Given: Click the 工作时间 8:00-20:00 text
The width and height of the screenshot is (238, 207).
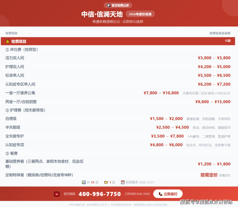Looking at the screenshot, I should click(x=137, y=194).
